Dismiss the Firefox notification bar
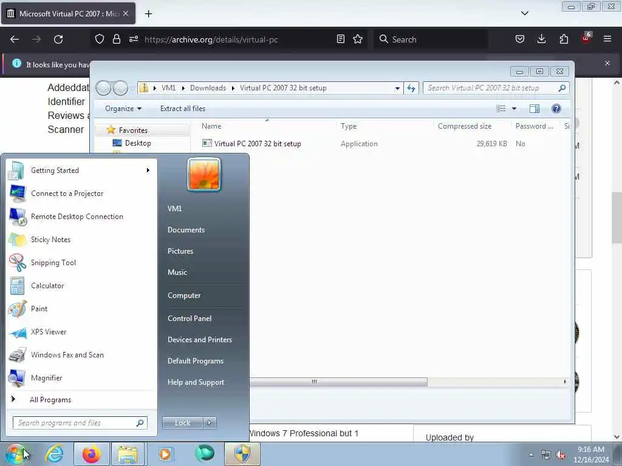622x466 pixels. (607, 63)
